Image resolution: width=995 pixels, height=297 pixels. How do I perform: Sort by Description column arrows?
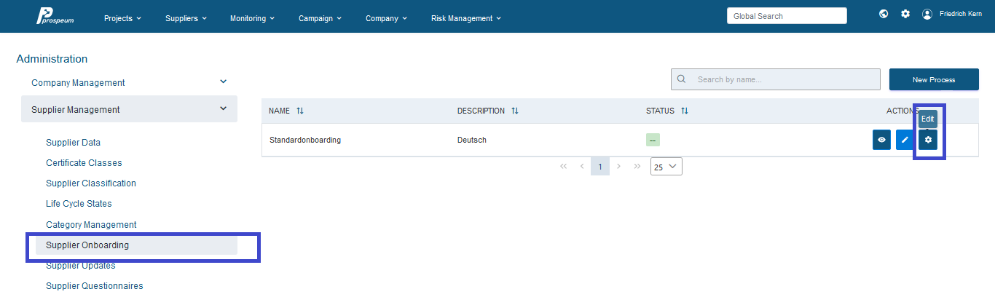tap(515, 111)
